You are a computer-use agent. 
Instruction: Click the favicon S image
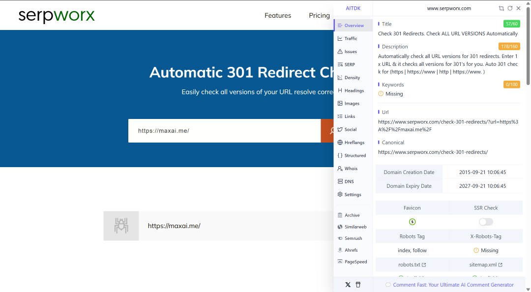point(412,222)
